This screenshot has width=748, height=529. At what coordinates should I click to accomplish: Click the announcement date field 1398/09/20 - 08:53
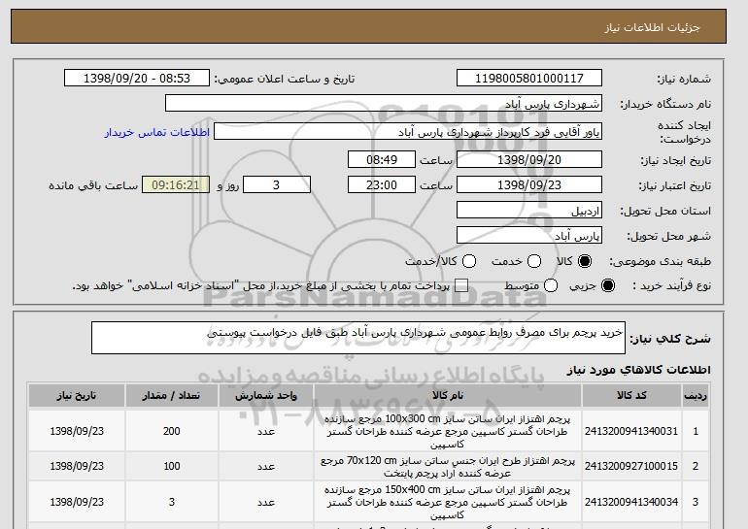pos(137,79)
